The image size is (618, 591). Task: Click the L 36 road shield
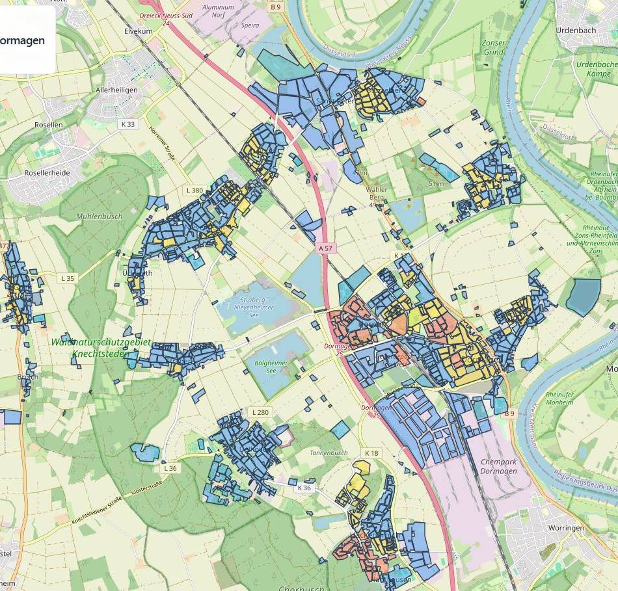point(170,468)
